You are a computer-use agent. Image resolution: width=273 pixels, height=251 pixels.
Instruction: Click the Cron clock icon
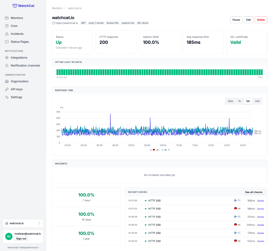7,26
